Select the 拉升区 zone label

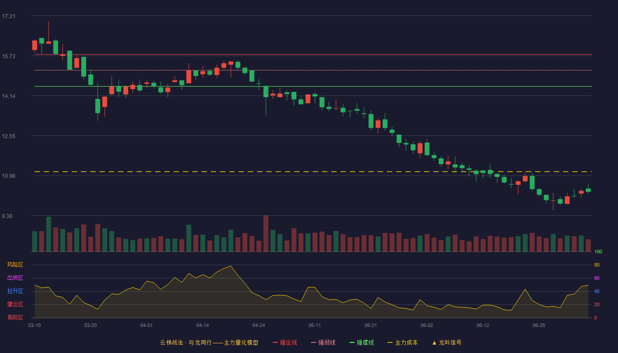point(15,291)
